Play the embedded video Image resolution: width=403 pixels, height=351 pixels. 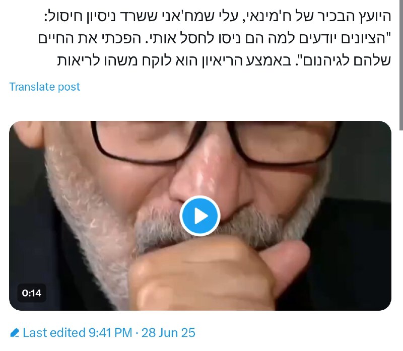200,216
